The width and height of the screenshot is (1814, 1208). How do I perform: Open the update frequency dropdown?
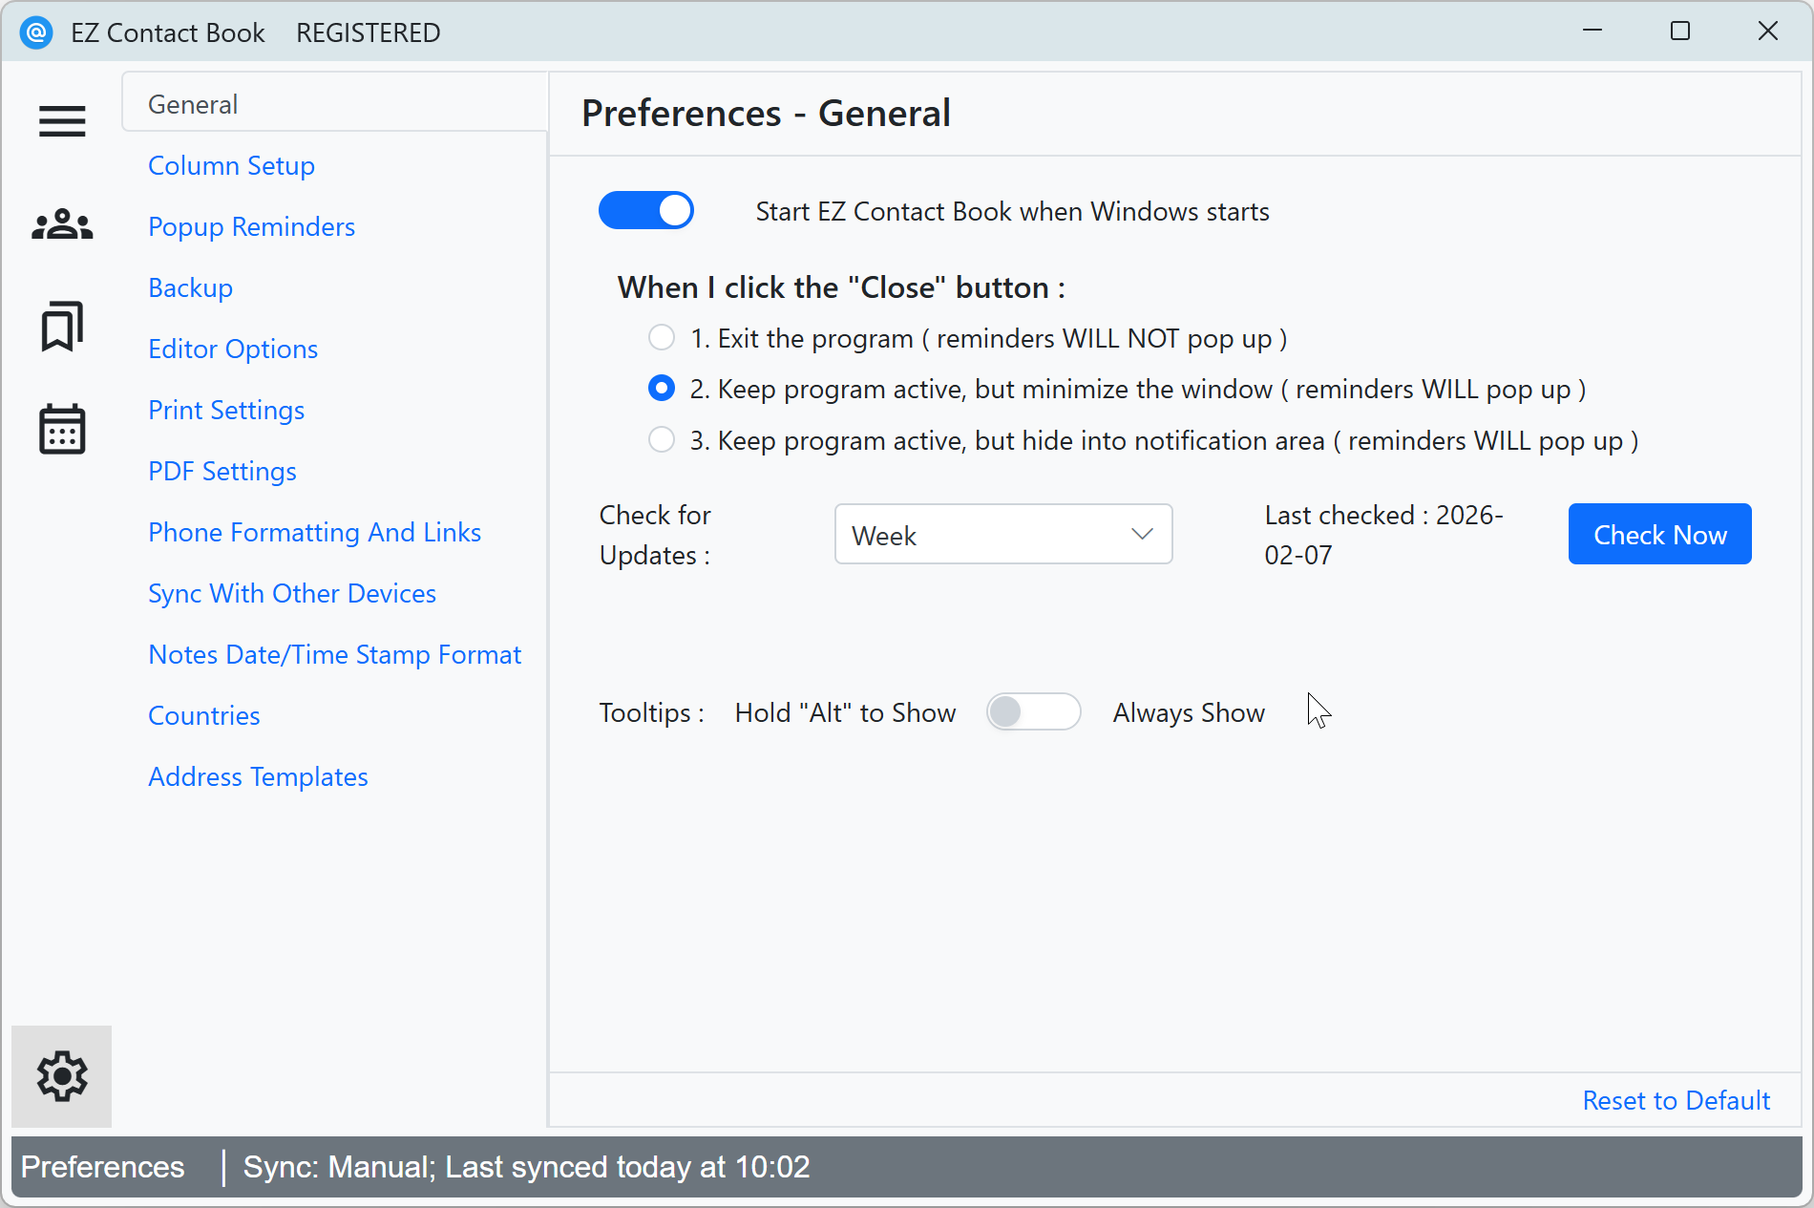pos(1002,534)
